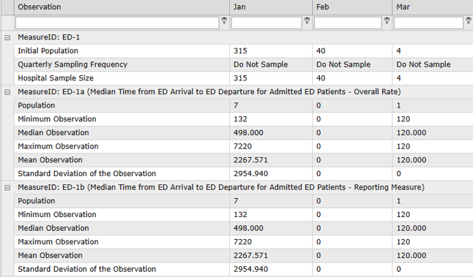Screen dimensions: 473x277
Task: Open filter icon for Jan column
Action: click(x=307, y=20)
